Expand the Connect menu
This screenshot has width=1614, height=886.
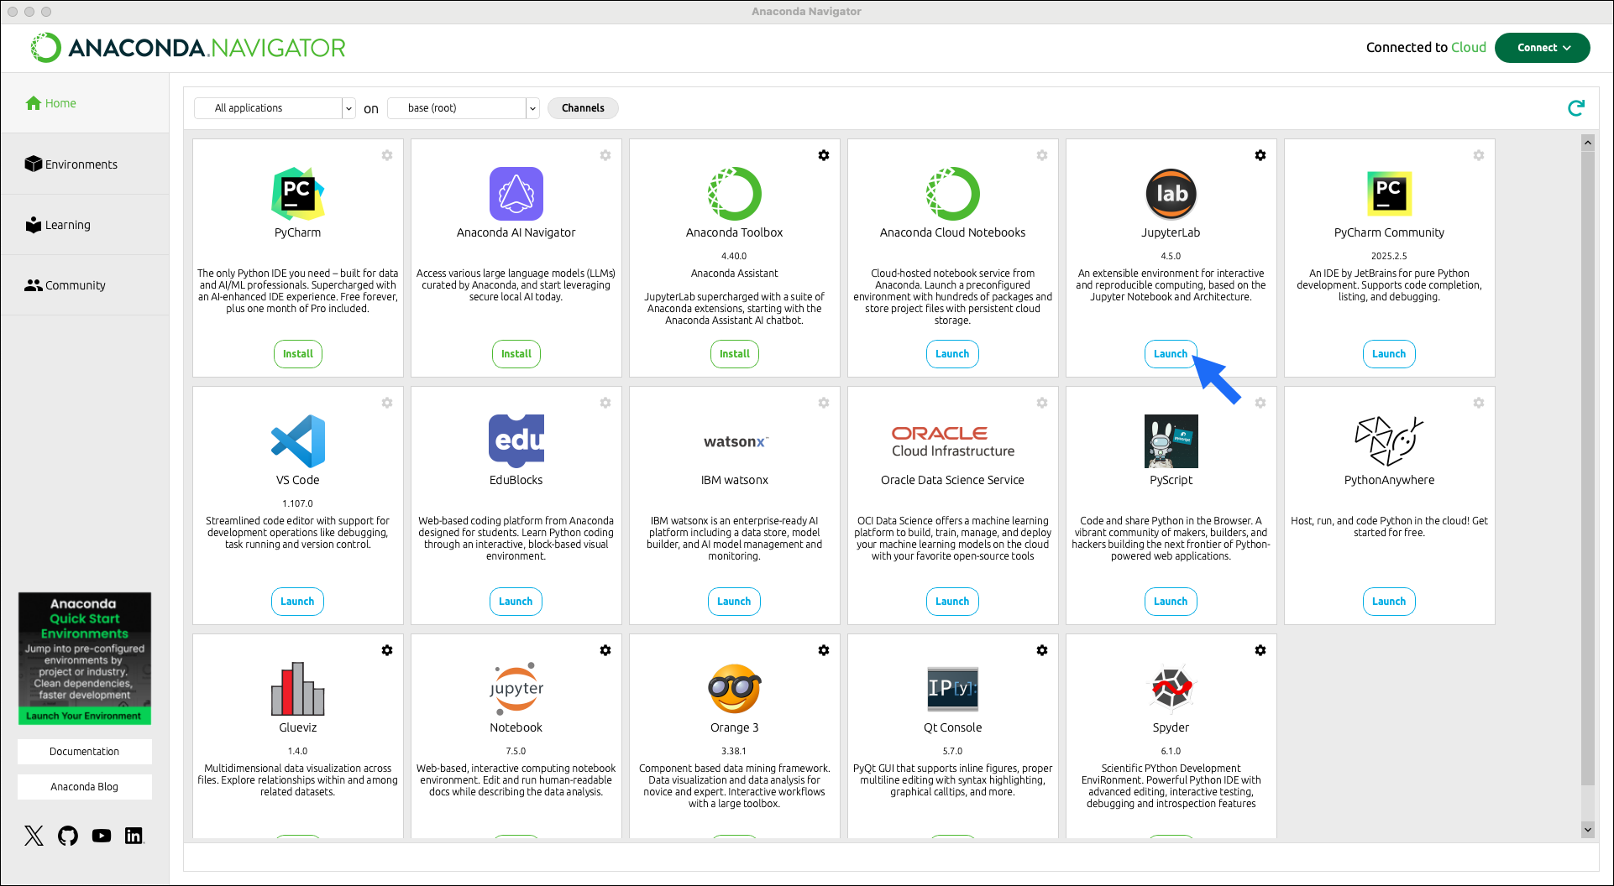pyautogui.click(x=1542, y=48)
